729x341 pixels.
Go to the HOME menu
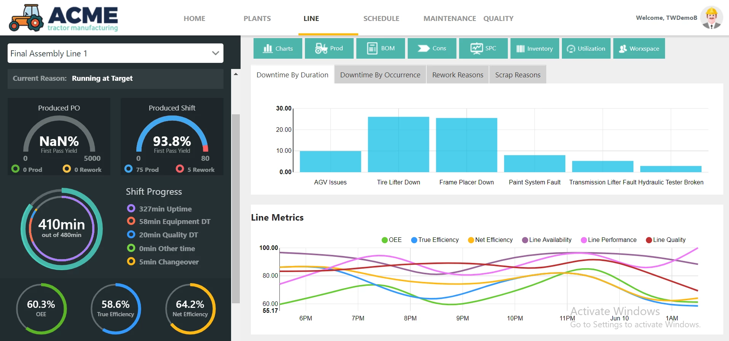[195, 18]
